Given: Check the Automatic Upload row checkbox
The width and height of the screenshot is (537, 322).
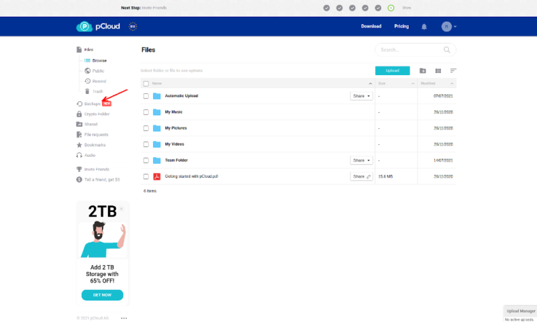Looking at the screenshot, I should click(x=146, y=96).
